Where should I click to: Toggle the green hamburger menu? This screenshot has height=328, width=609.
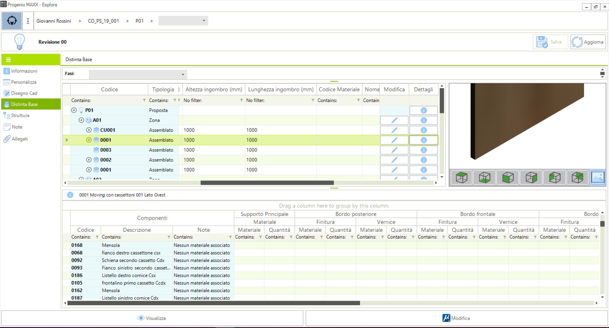9,59
